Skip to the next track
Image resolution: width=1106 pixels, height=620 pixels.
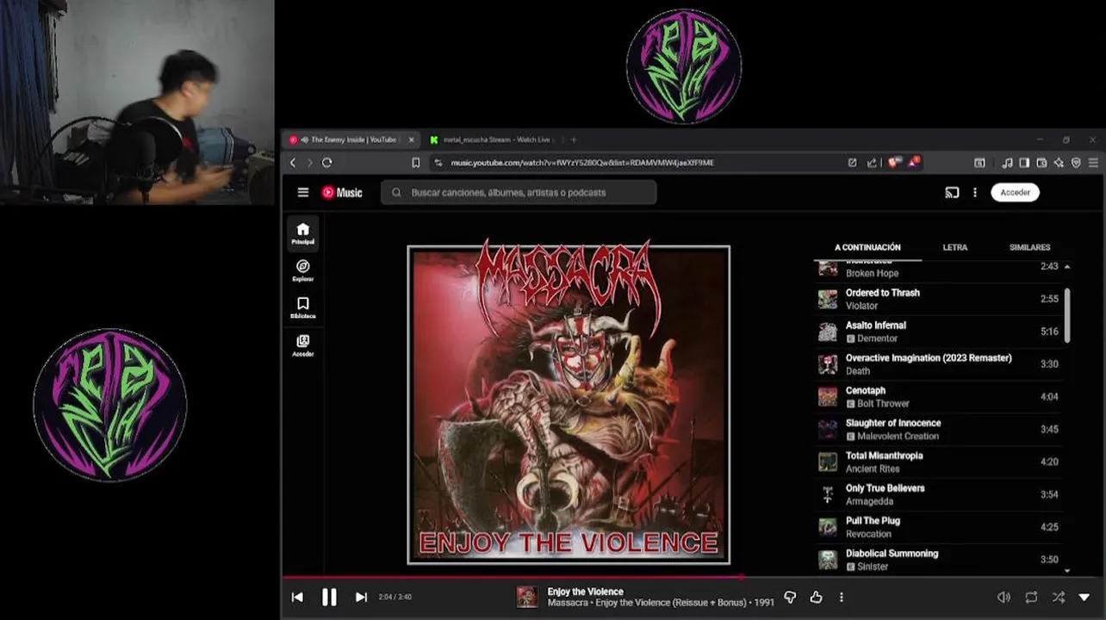coord(361,597)
